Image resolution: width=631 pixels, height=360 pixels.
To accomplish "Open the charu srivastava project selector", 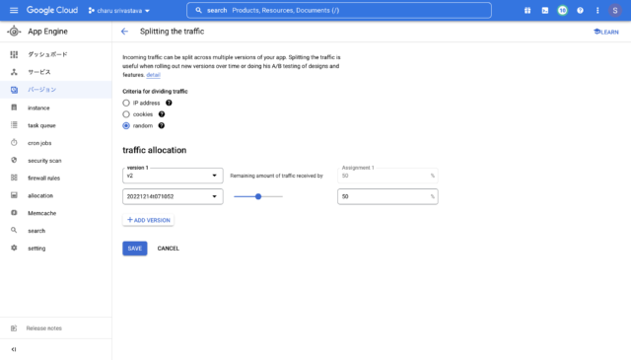I will (118, 11).
